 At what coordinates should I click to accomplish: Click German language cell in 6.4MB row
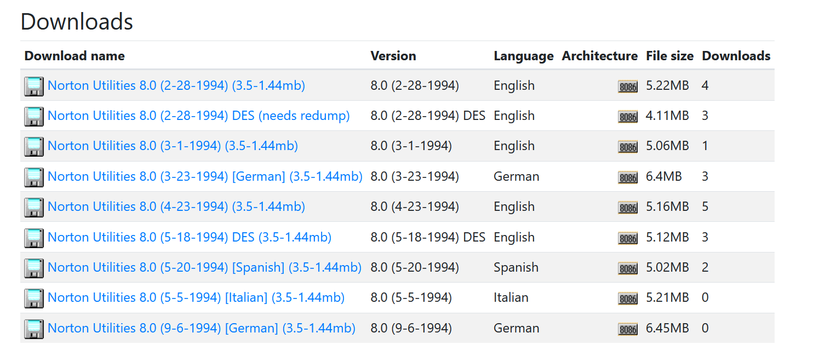click(517, 176)
